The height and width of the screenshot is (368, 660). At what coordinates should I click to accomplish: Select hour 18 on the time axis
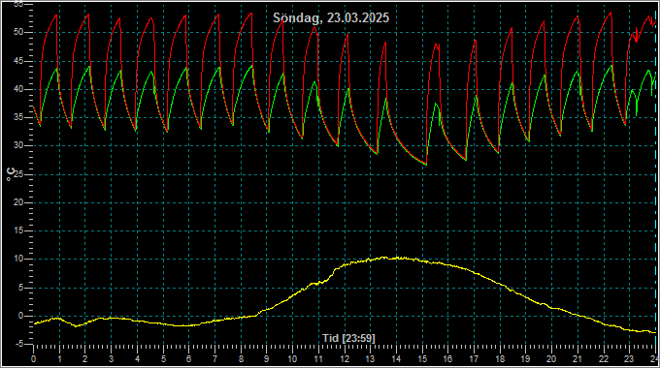tap(500, 359)
